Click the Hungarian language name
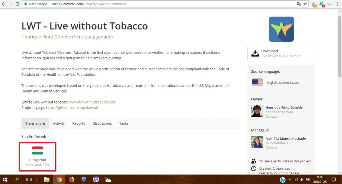The image size is (342, 184). coord(37,160)
